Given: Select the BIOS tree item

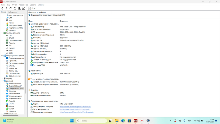Looking at the screenshot, I should point(9,51).
